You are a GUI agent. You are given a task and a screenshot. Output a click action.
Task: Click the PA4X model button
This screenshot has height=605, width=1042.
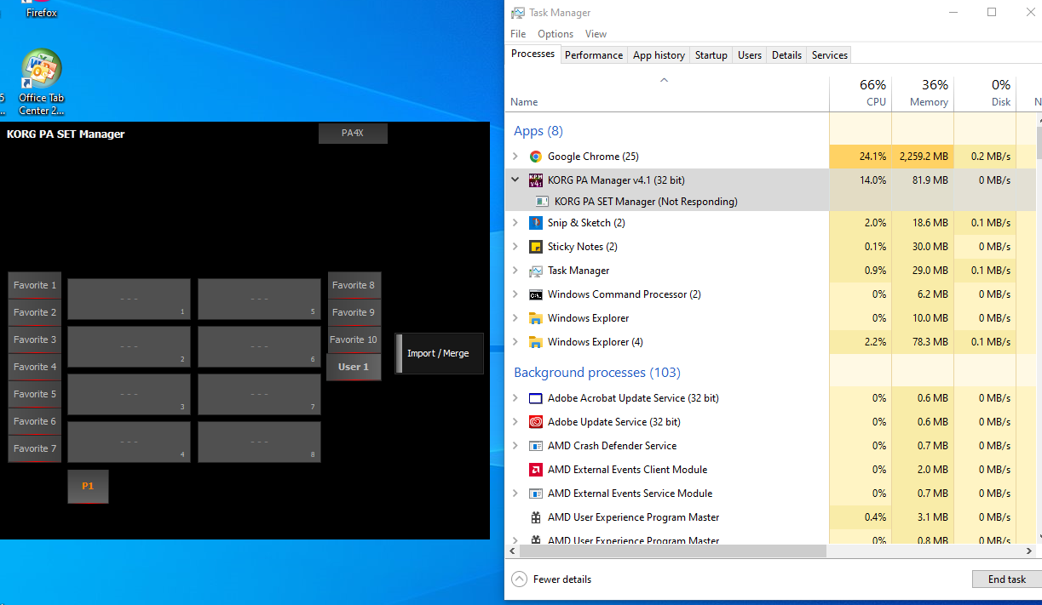pos(353,133)
